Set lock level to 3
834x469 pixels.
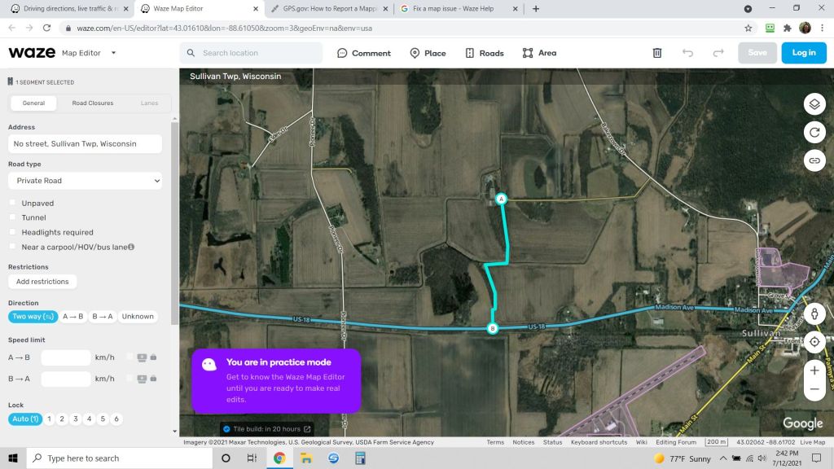point(76,419)
